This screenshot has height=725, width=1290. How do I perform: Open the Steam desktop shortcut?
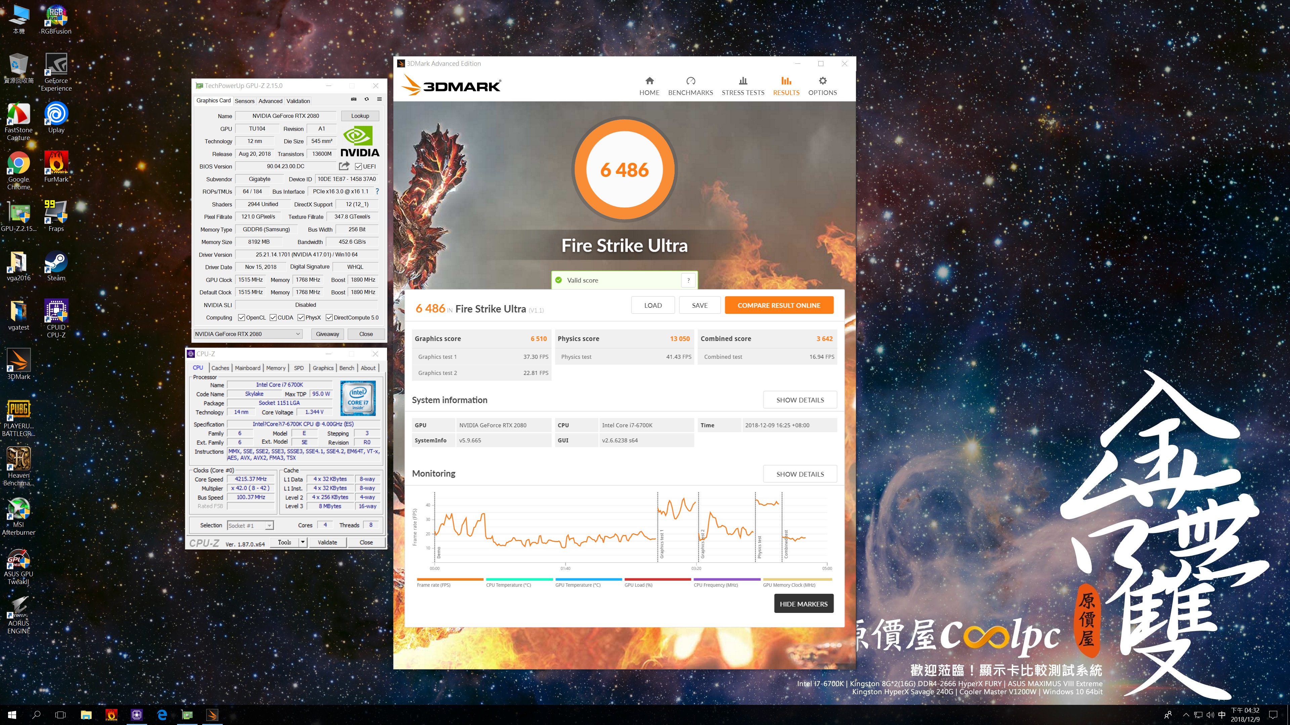click(x=56, y=266)
